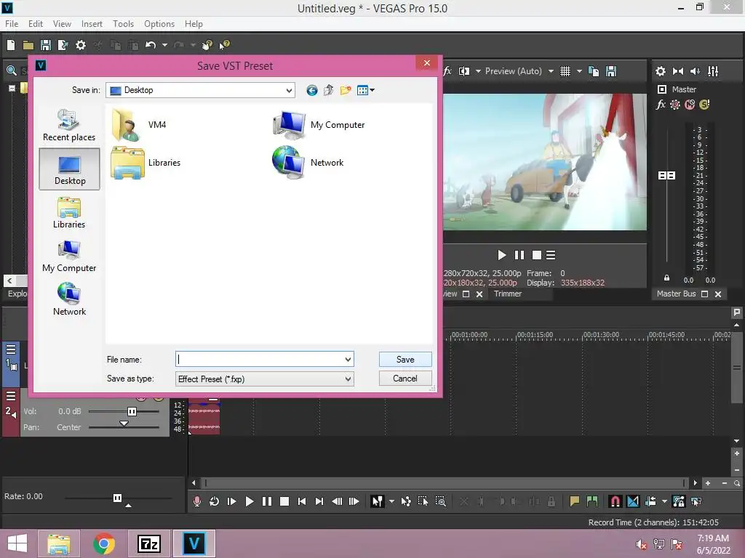Open Preview (Auto) quality dropdown
This screenshot has width=745, height=558.
coord(551,71)
